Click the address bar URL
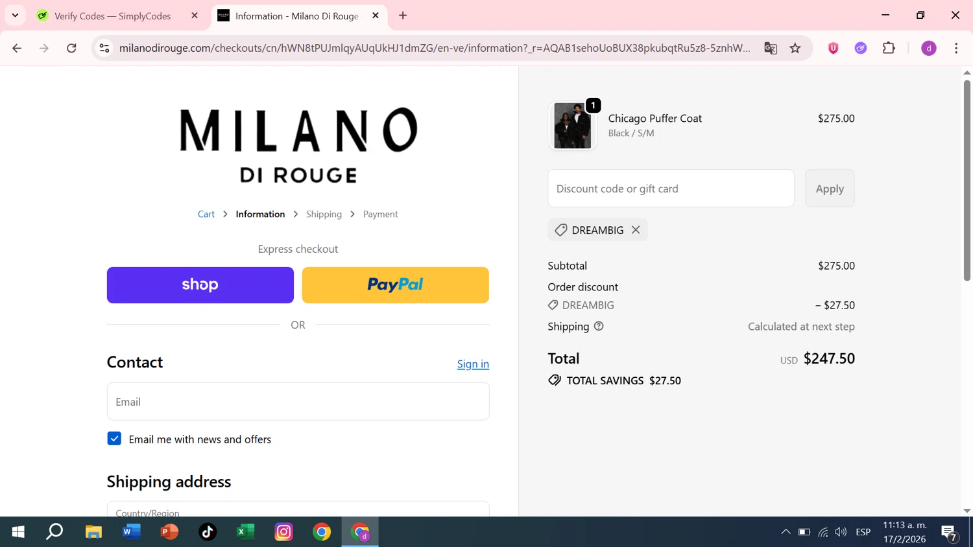Viewport: 973px width, 547px height. point(435,48)
